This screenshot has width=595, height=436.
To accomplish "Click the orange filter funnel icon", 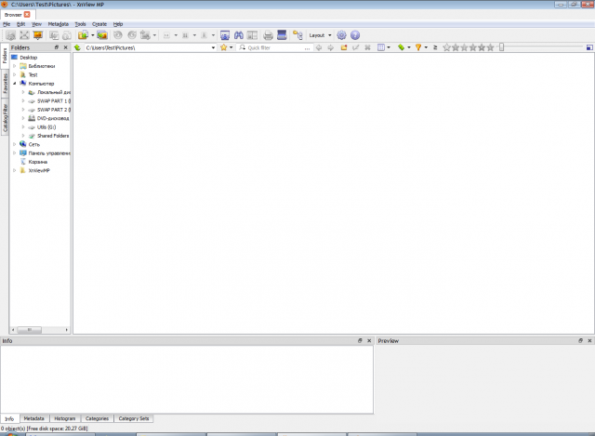I will 418,47.
